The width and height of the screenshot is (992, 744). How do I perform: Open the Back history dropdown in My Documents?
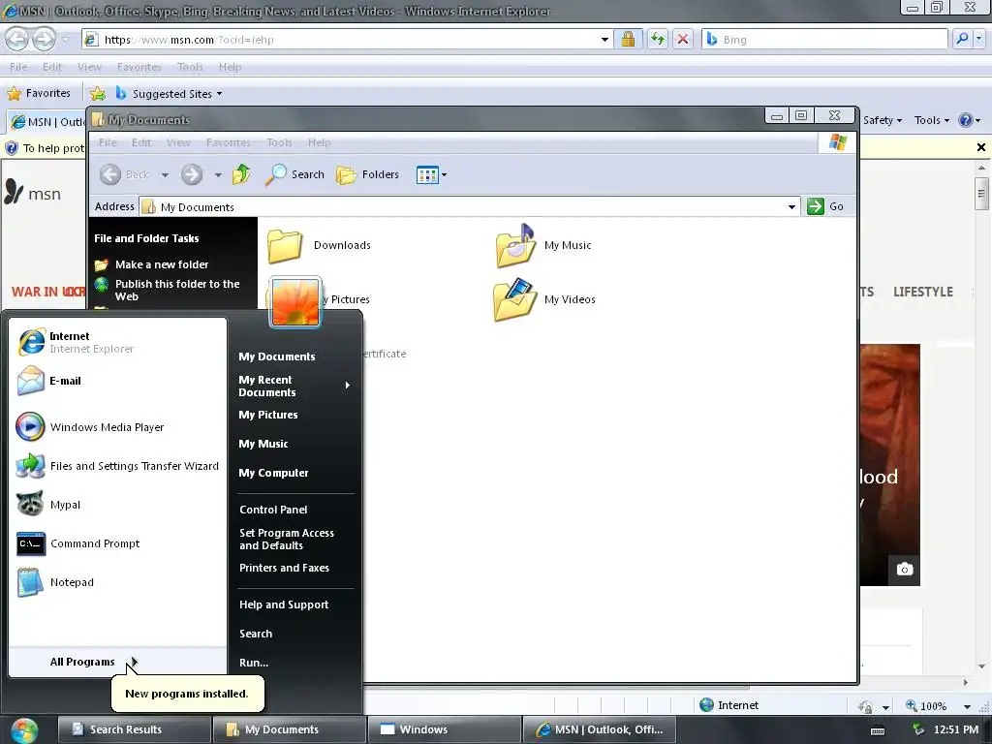coord(165,174)
